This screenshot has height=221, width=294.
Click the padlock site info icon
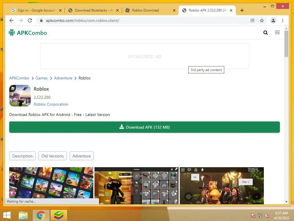(x=41, y=20)
